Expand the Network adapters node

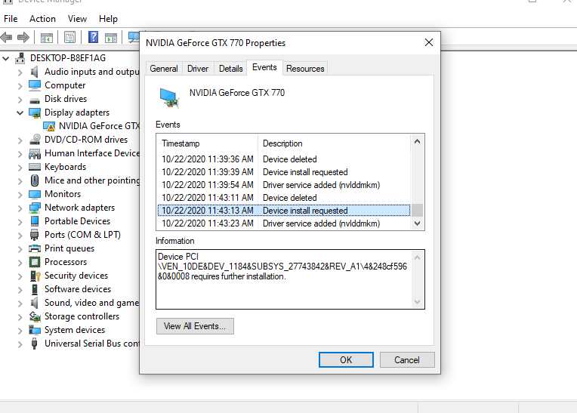click(20, 208)
